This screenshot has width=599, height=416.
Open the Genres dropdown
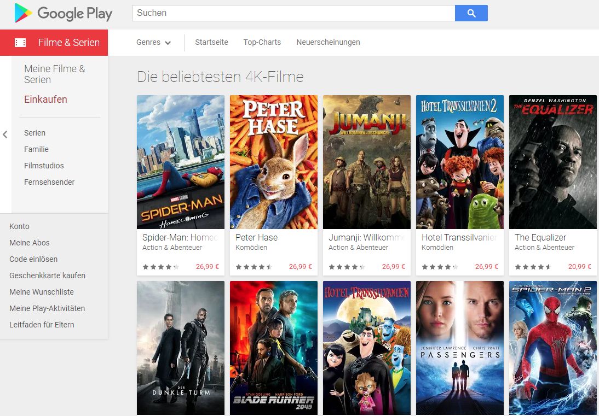click(153, 42)
